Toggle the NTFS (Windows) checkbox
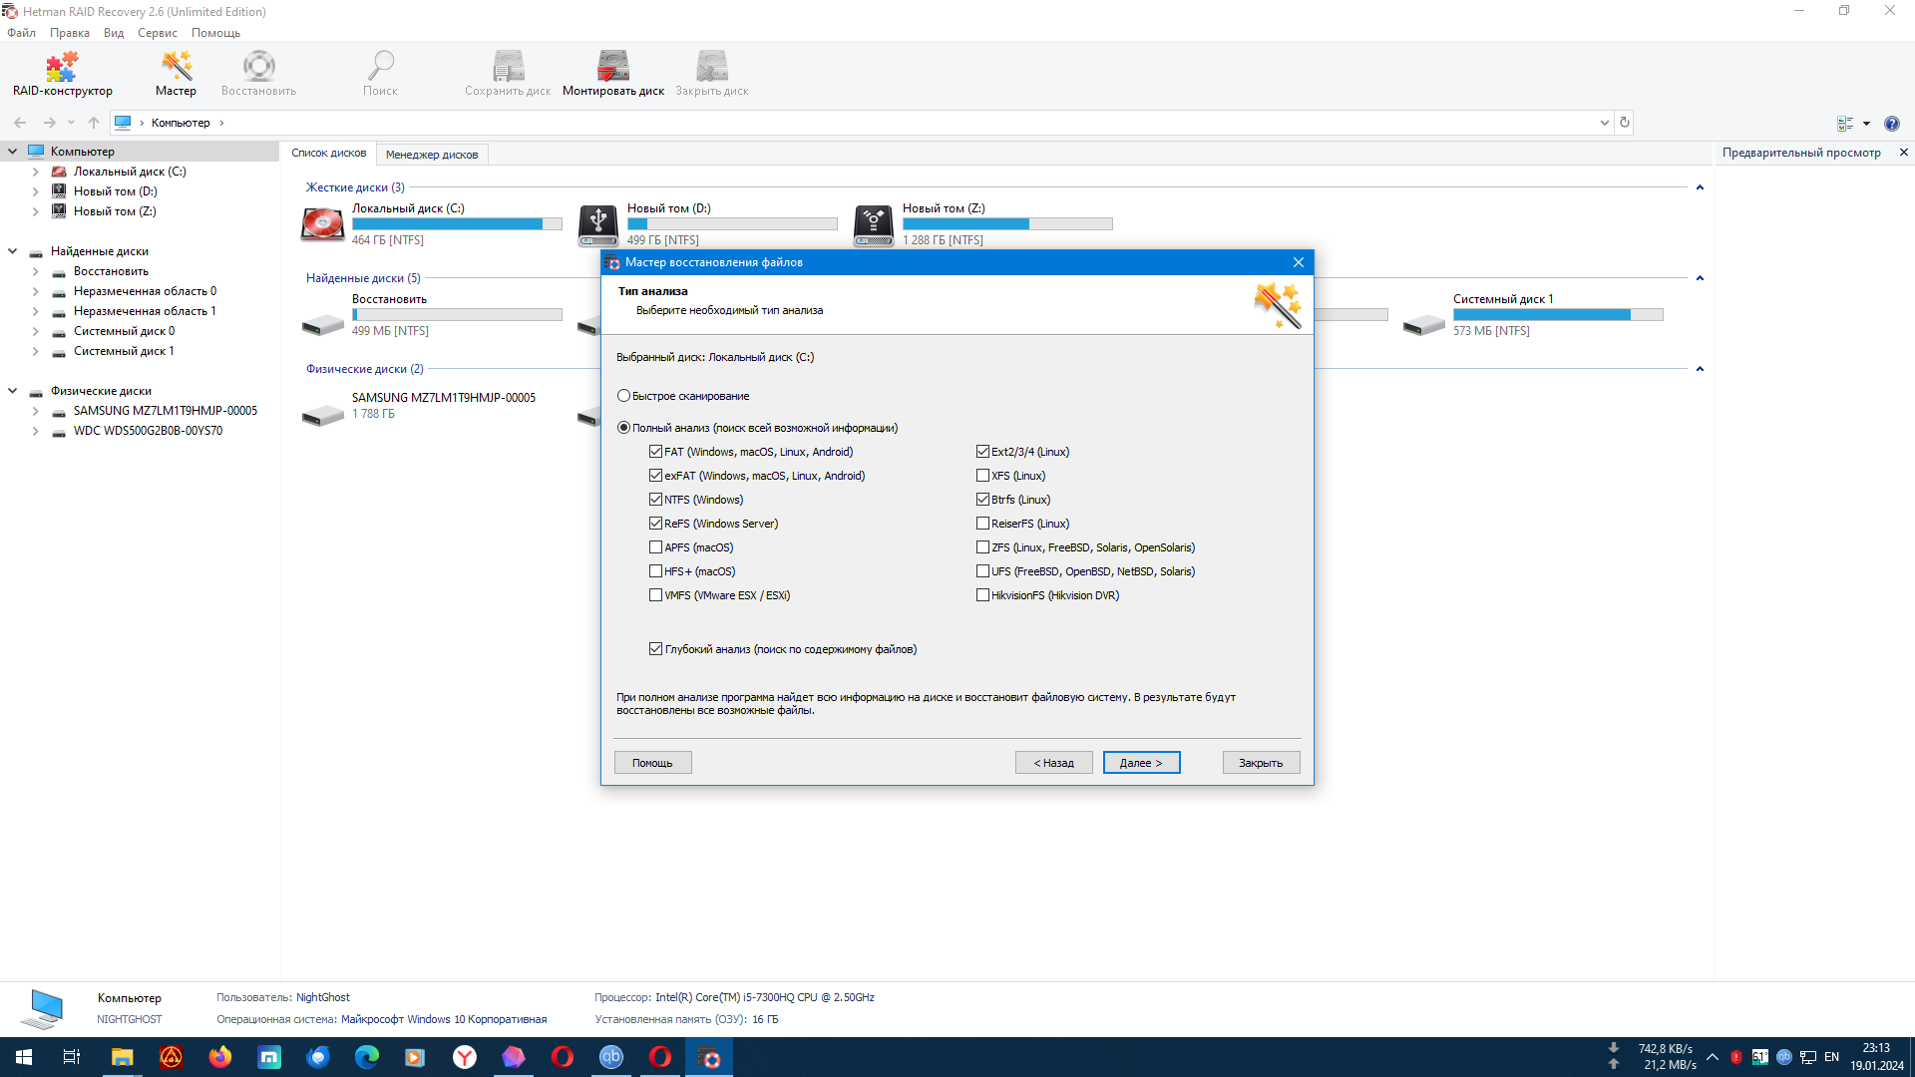Screen dimensions: 1915x1077 click(x=655, y=500)
